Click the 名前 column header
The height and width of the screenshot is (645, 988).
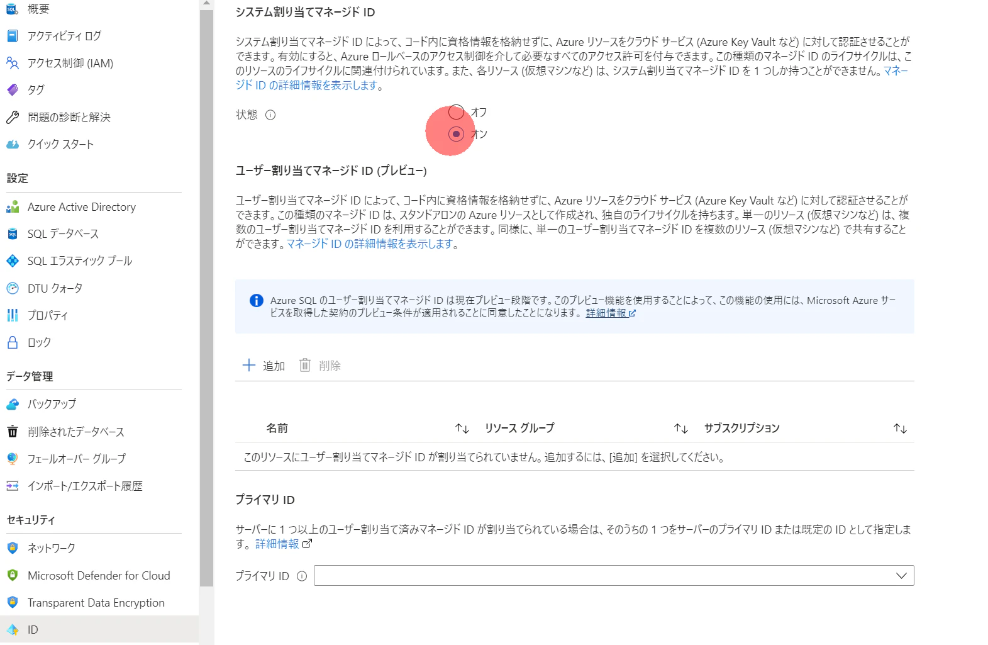pyautogui.click(x=277, y=428)
